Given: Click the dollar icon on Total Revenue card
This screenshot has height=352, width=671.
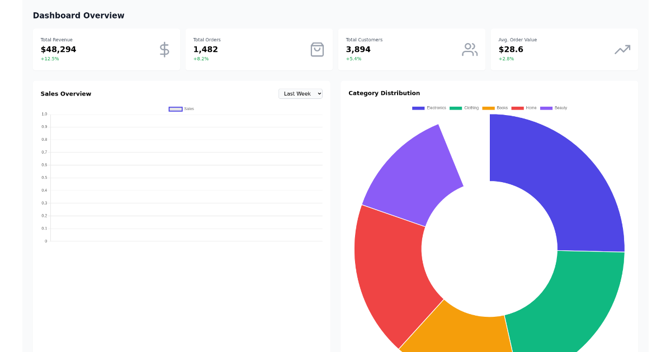Looking at the screenshot, I should pos(164,49).
